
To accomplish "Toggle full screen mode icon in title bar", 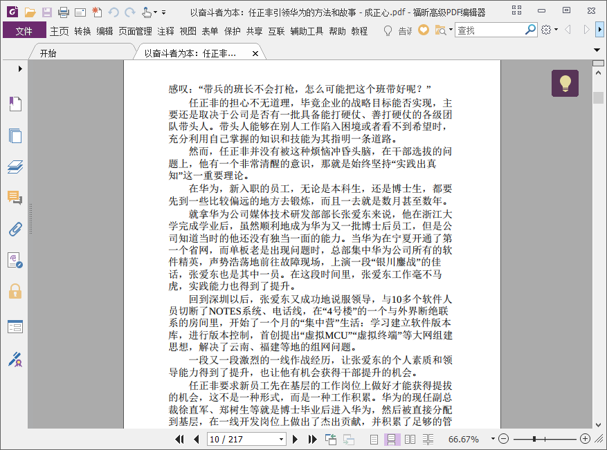I will pyautogui.click(x=517, y=10).
